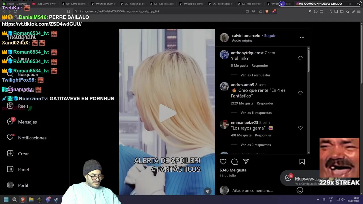
Task: Bookmark the page with the browser bookmark icon
Action: tap(69, 11)
